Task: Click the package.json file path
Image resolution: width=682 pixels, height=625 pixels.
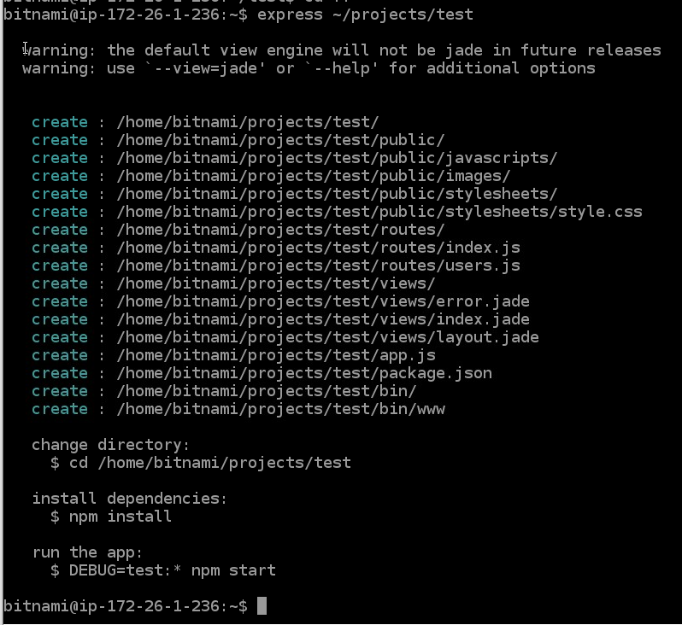Action: [303, 373]
